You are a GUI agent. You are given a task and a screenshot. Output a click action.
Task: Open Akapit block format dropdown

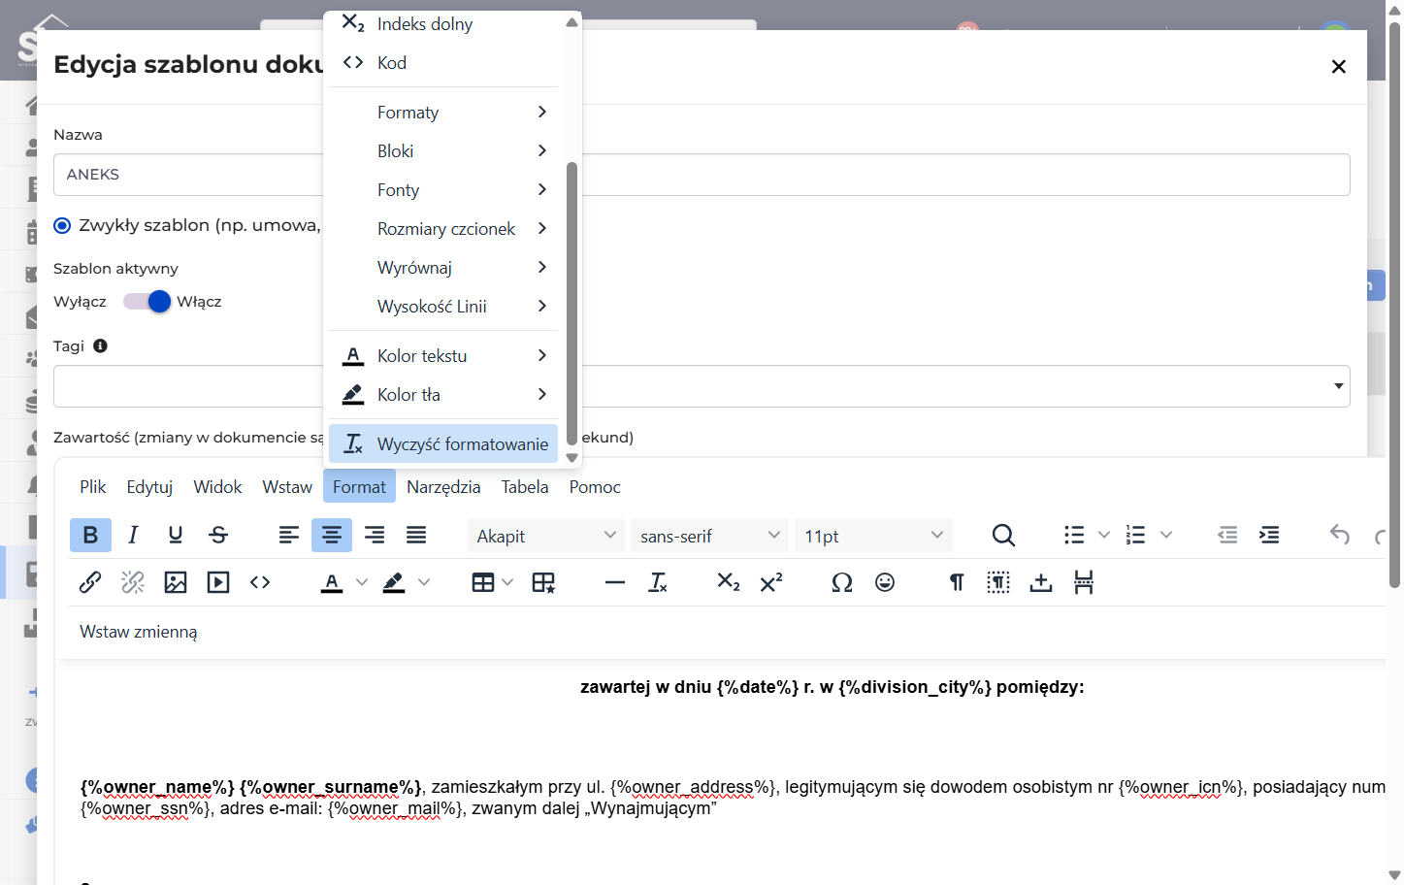546,536
